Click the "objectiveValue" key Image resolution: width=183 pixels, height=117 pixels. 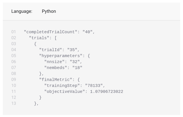[x=65, y=91]
